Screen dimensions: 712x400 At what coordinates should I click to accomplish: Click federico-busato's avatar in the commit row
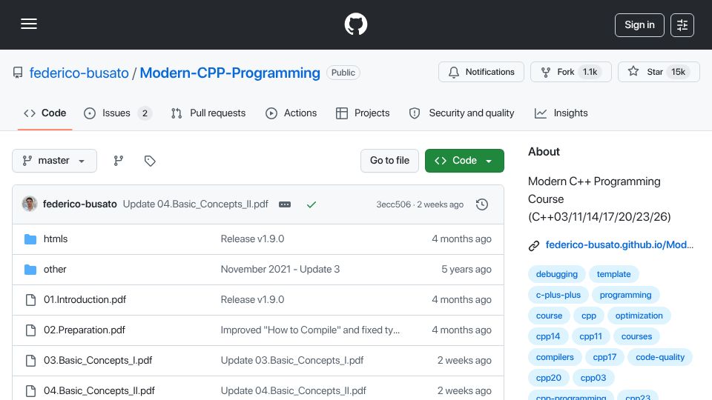pos(30,204)
